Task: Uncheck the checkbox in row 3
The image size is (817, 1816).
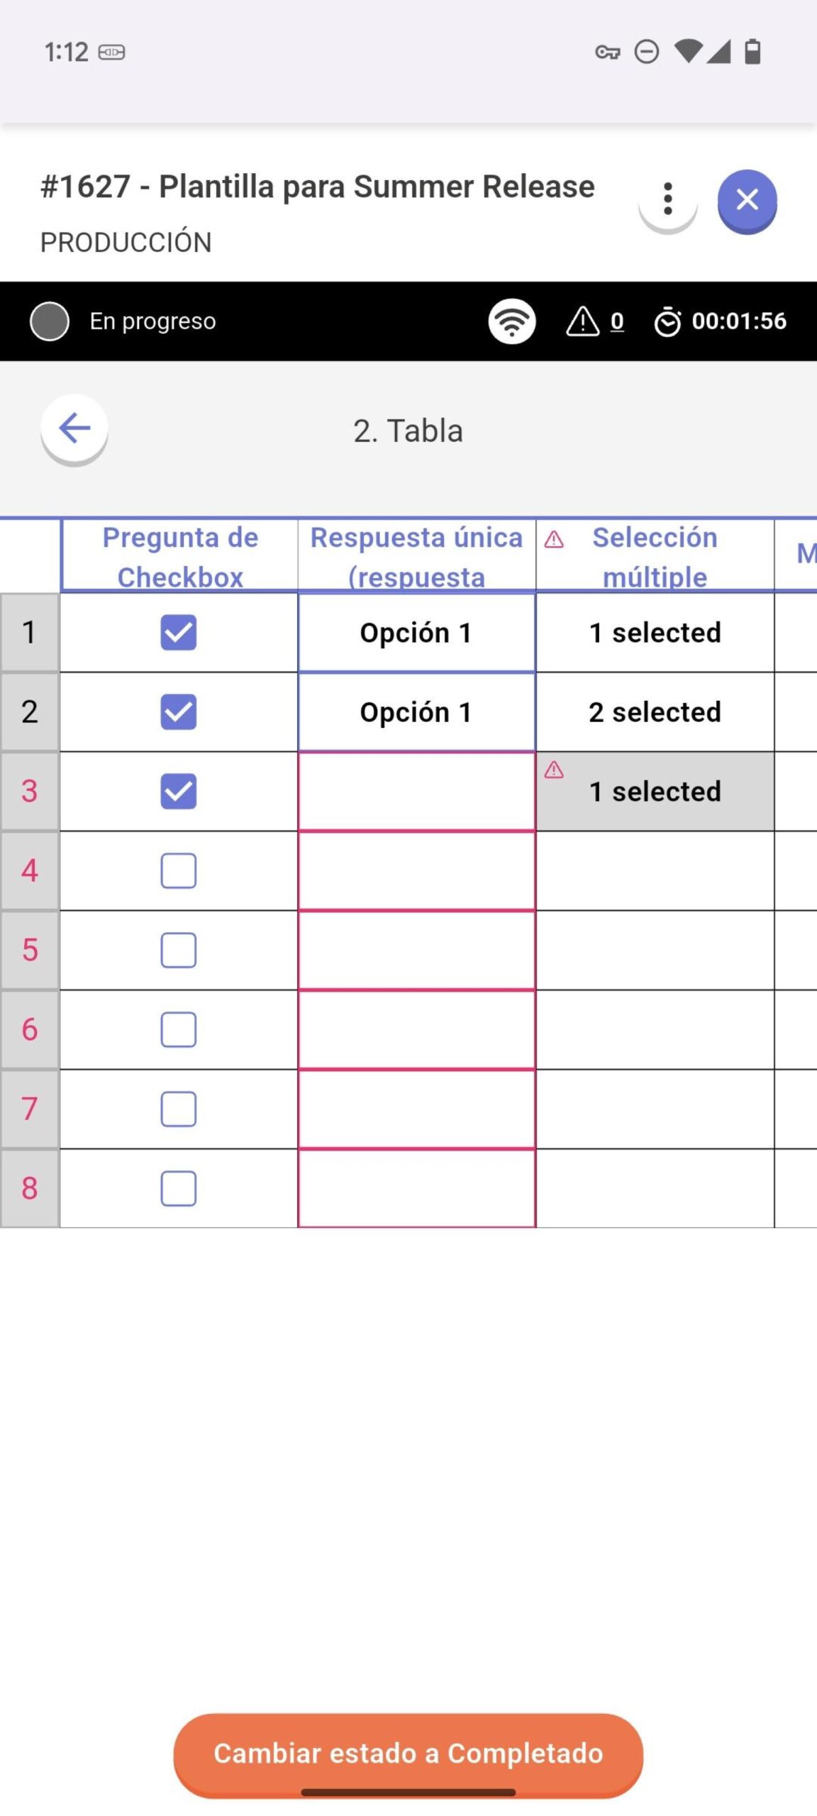Action: [x=179, y=792]
